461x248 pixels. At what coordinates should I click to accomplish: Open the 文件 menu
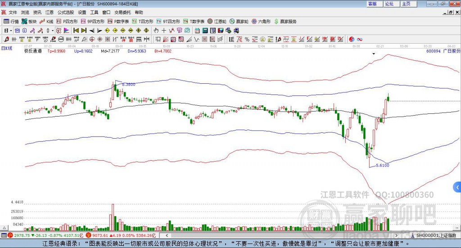pyautogui.click(x=13, y=12)
